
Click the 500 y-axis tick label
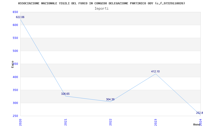click(x=15, y=51)
